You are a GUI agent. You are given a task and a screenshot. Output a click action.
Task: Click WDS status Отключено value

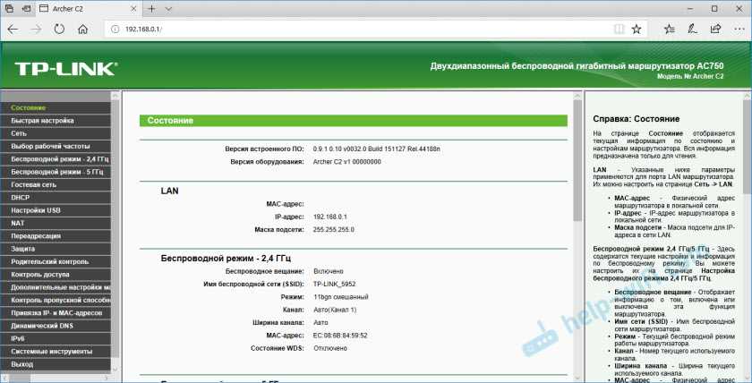[x=330, y=348]
